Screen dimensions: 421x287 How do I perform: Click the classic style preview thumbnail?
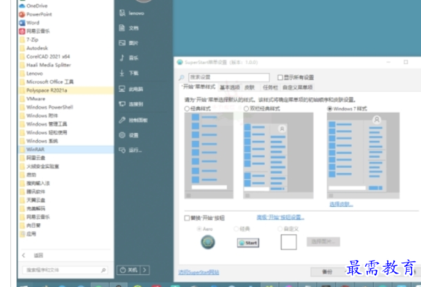[209, 155]
